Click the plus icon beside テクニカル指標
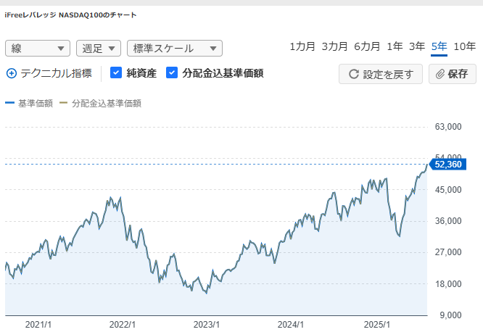Viewport: 483px width, 332px height. point(12,74)
